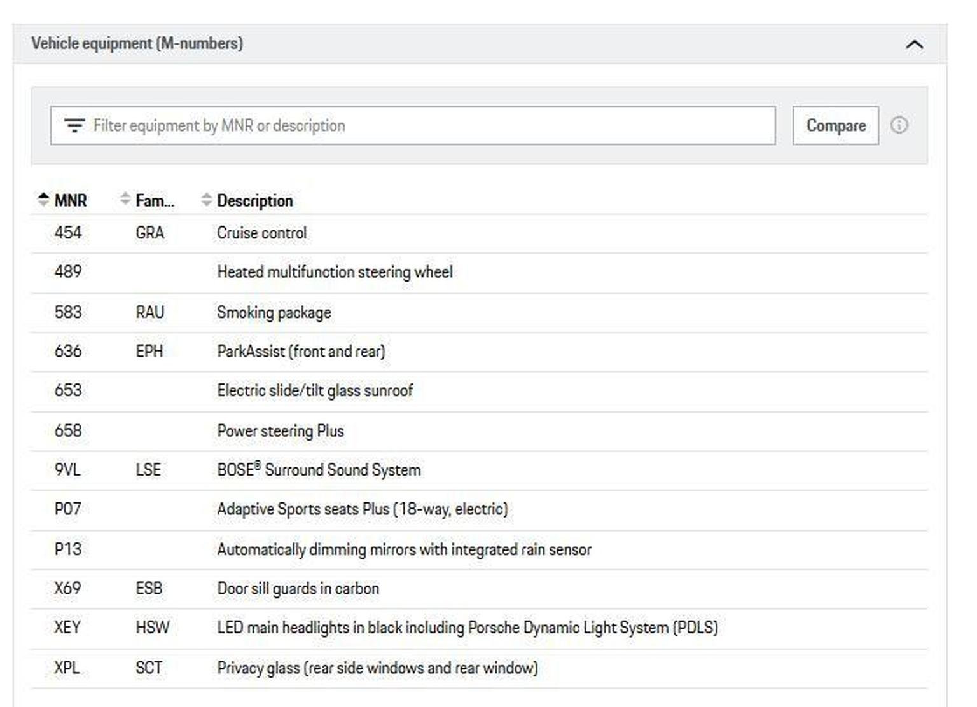
Task: Select the Electric slide/tilt glass sunroof row
Action: click(479, 391)
